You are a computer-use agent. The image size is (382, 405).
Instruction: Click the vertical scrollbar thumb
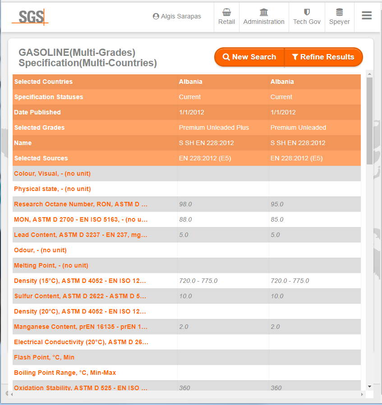click(x=369, y=121)
